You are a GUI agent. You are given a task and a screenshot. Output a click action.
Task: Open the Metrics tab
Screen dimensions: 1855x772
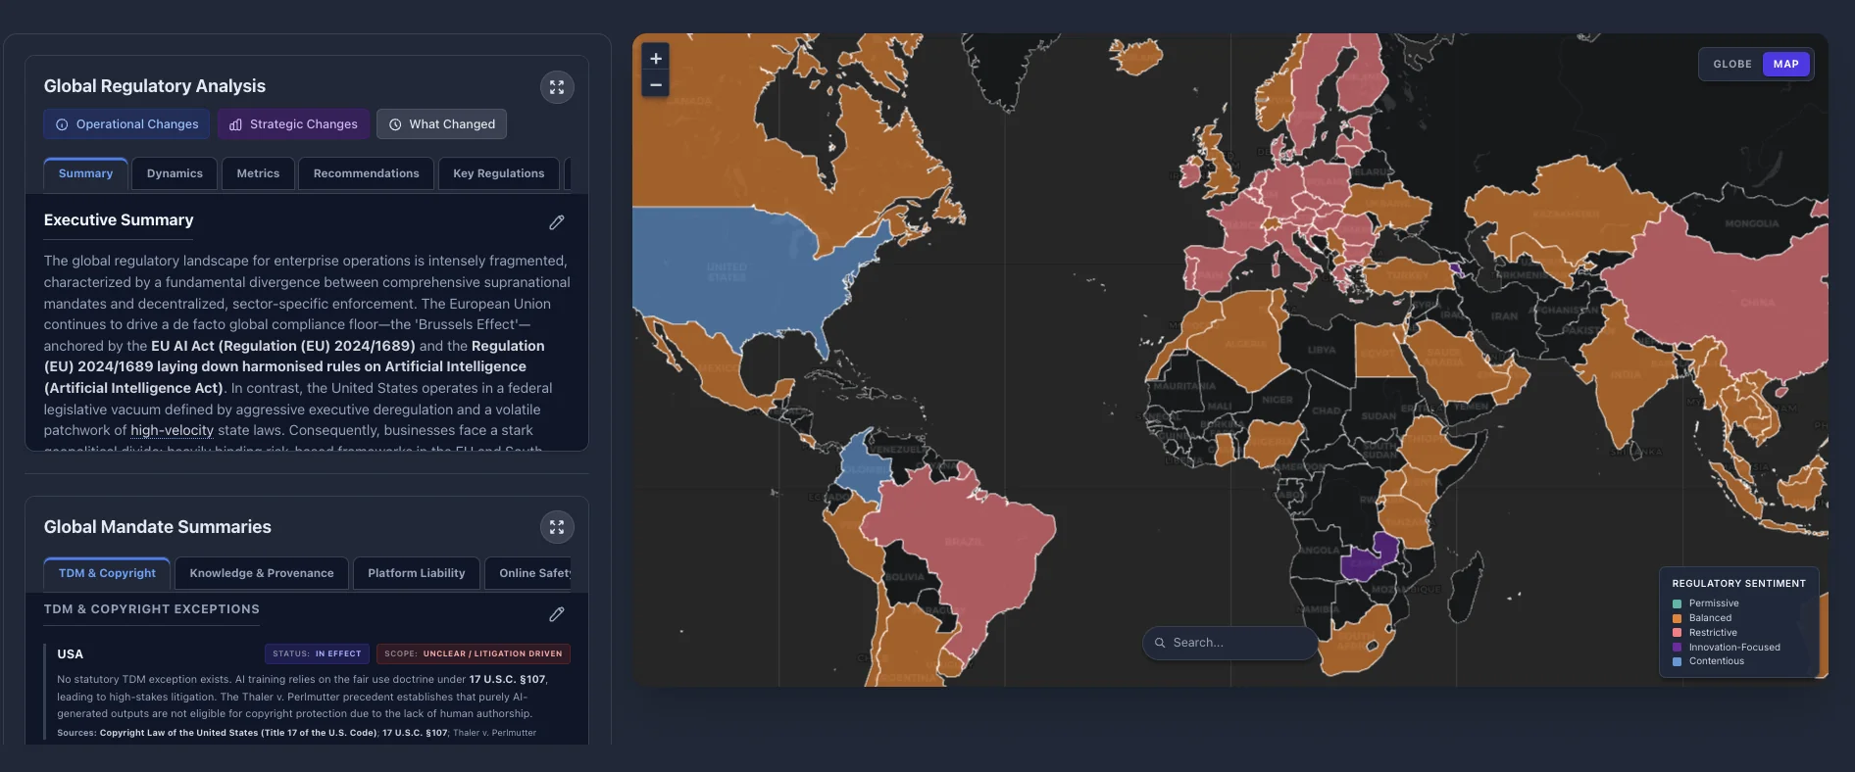tap(258, 173)
